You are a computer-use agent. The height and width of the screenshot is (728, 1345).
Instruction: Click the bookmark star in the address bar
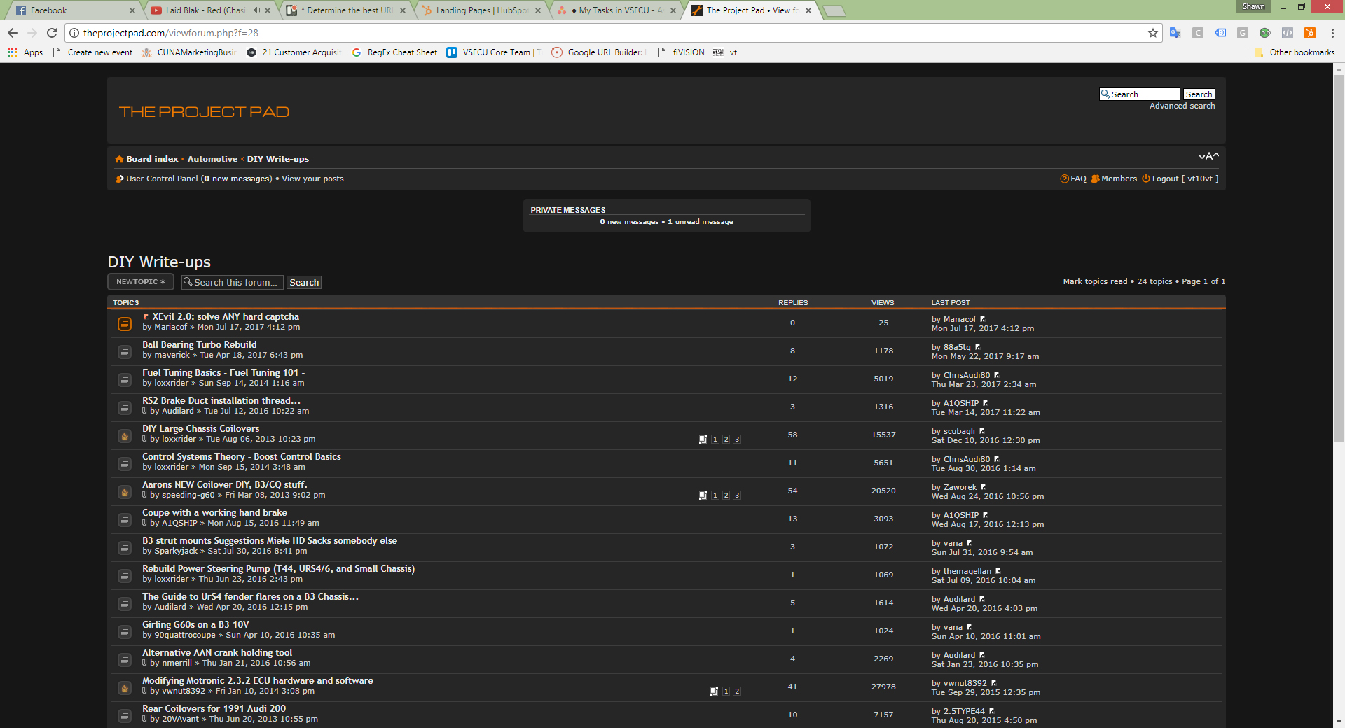click(x=1152, y=32)
